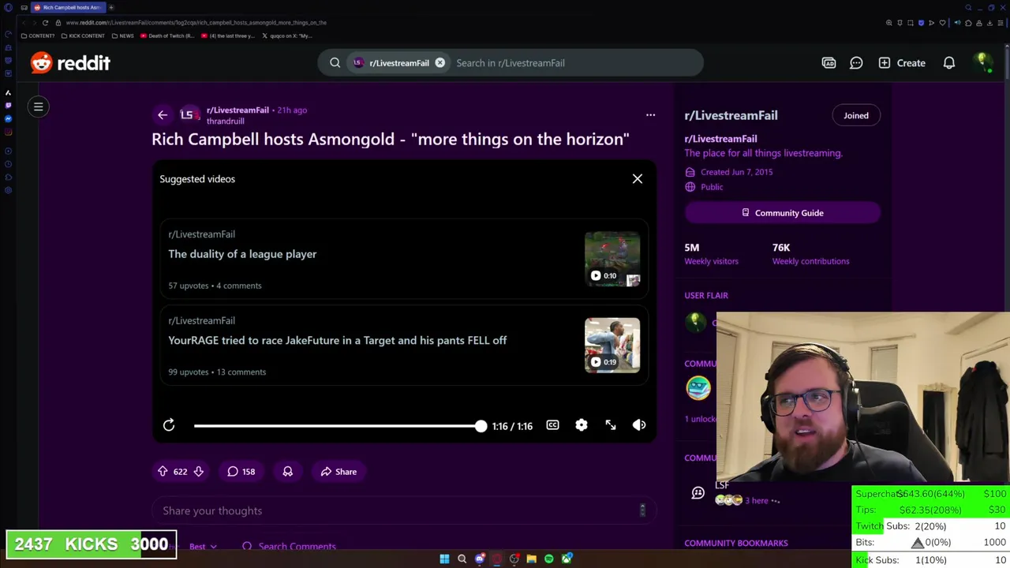Open YourRAGE tried to race JakeFuture post
This screenshot has height=568, width=1010.
(337, 340)
